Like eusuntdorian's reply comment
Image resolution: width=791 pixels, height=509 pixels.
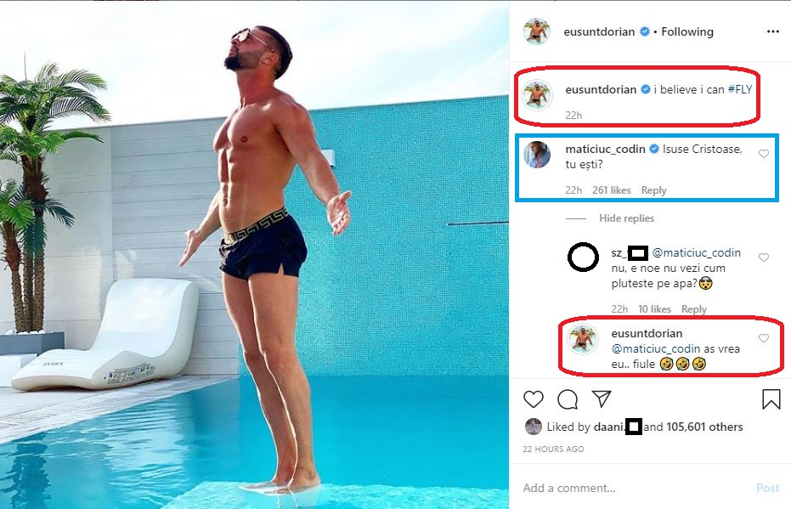tap(763, 338)
